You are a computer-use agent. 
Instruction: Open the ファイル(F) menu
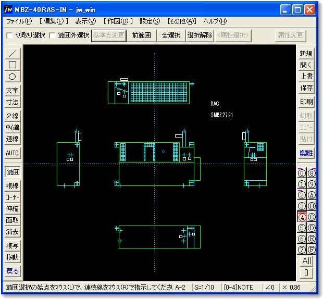18,21
